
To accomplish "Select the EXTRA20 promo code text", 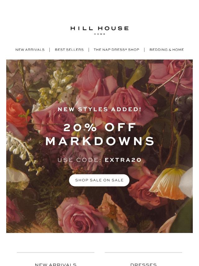I will pos(123,160).
